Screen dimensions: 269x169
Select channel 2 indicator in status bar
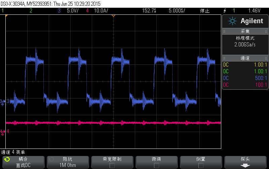[x=31, y=11]
